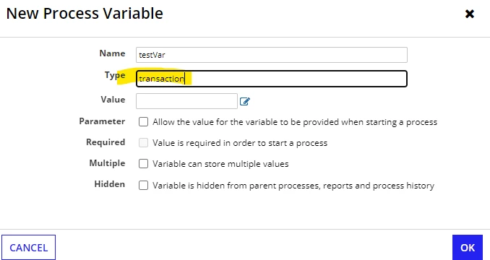Close the New Process Variable dialog
This screenshot has width=490, height=260.
(469, 14)
